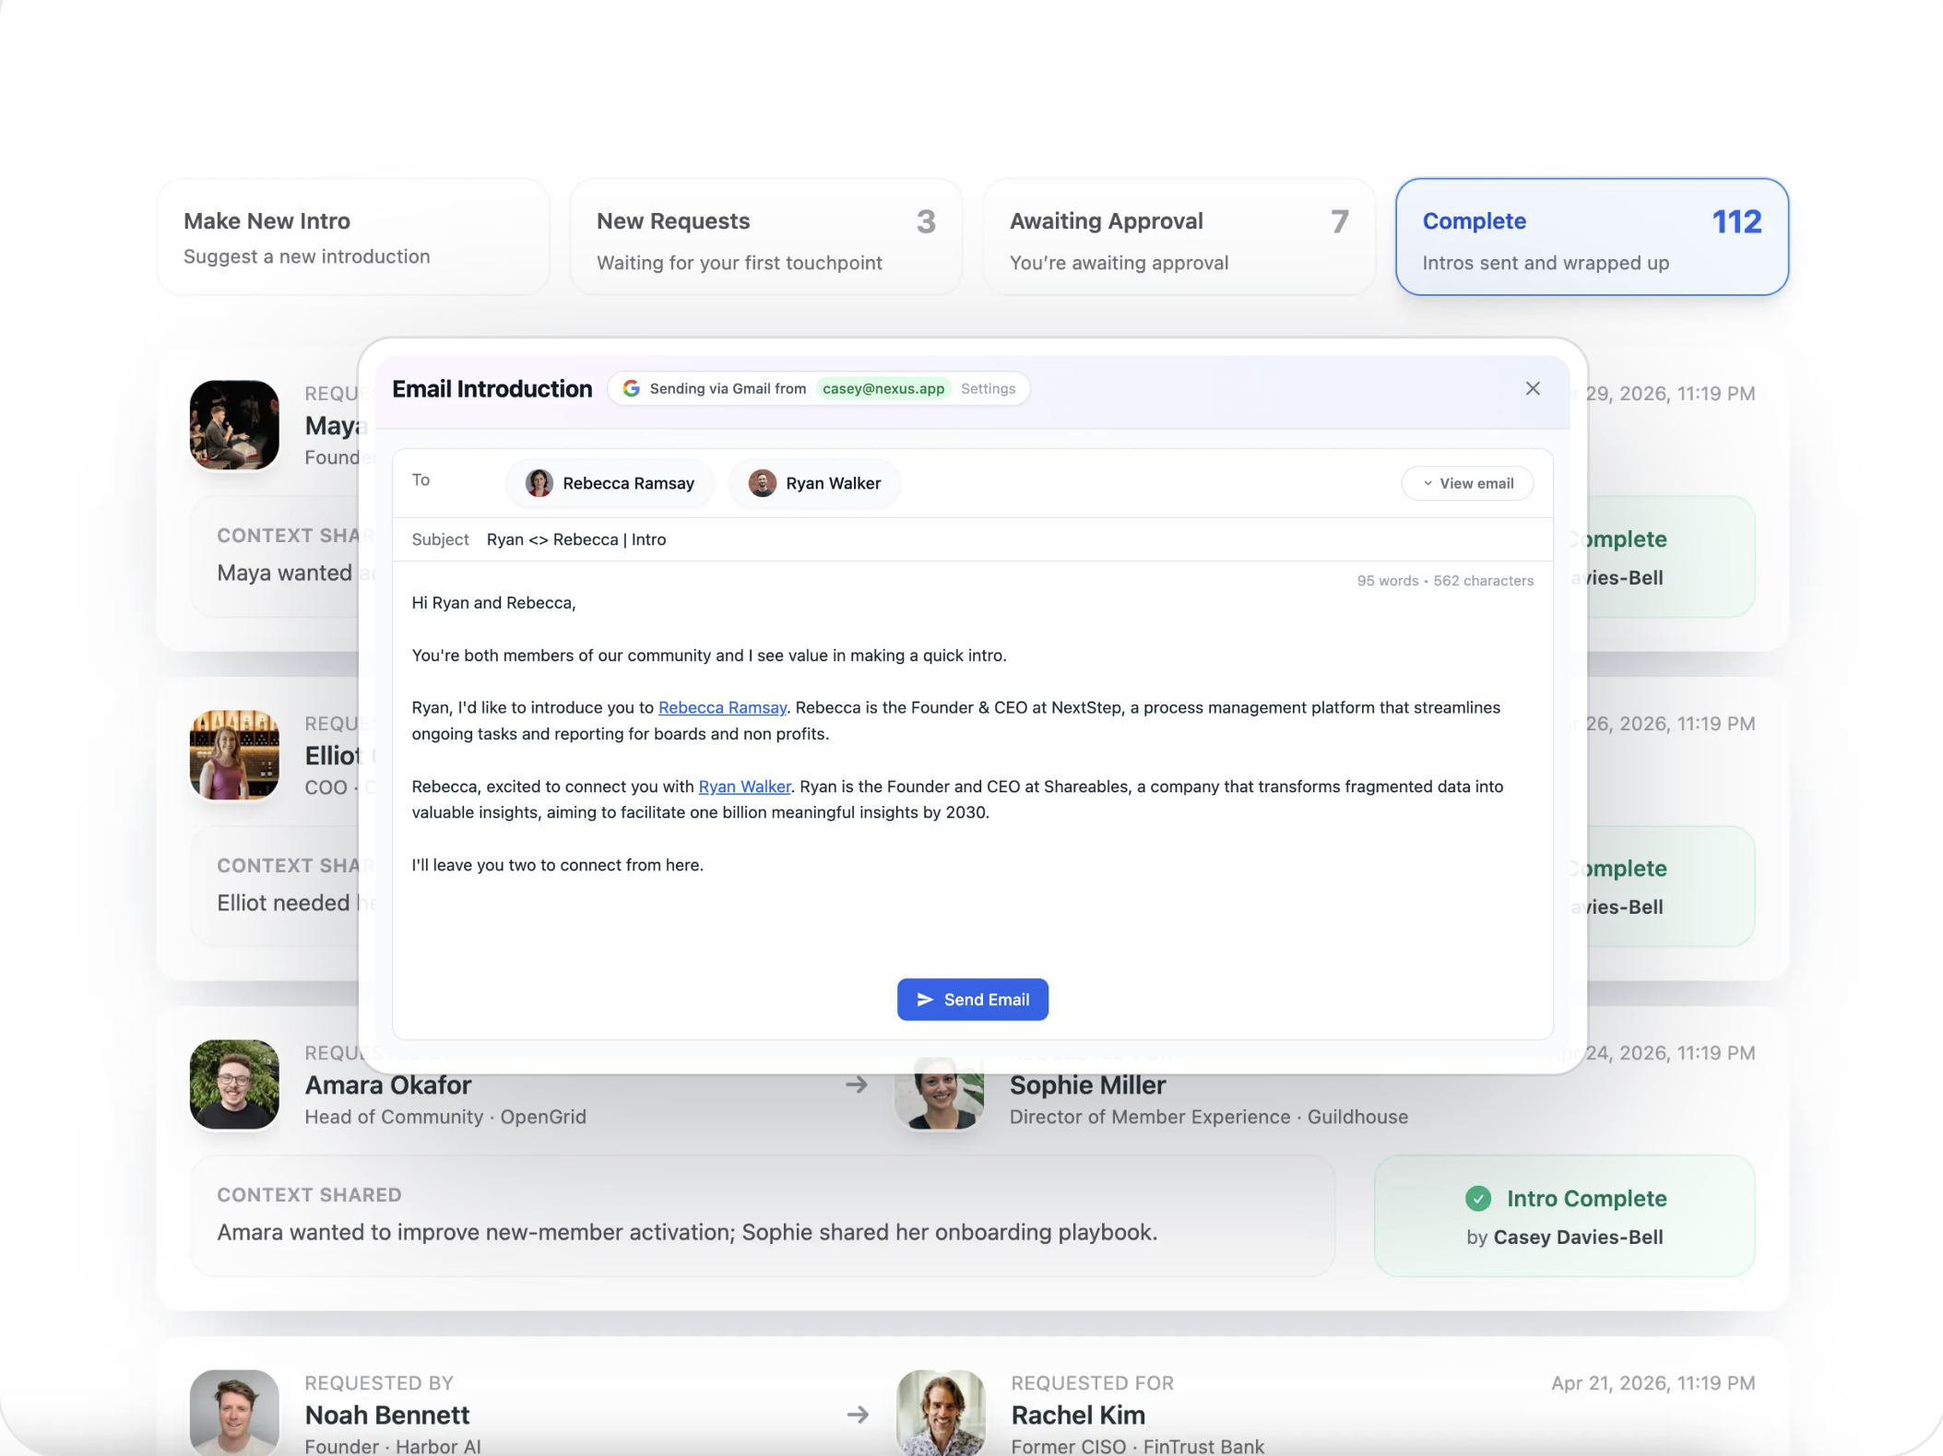Click 'Director of Member Experience · Guildhouse' subtitle

pyautogui.click(x=1209, y=1117)
